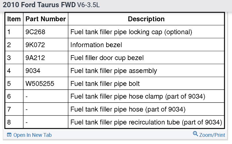Click the Open In New Tab icon
The image size is (232, 144).
pos(9,135)
